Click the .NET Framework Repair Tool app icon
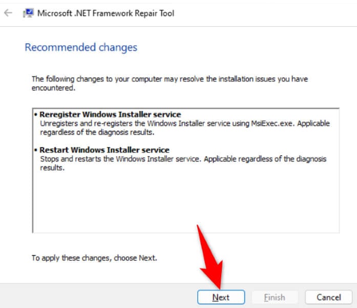 click(x=28, y=13)
